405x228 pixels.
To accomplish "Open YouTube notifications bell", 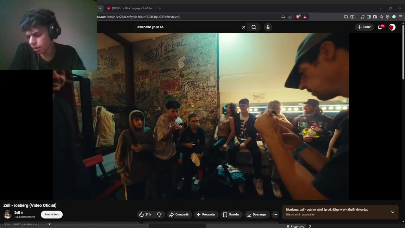I will click(381, 27).
